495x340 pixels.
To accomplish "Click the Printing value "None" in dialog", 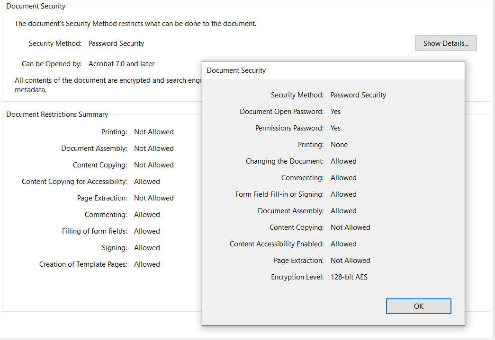I will click(x=339, y=145).
